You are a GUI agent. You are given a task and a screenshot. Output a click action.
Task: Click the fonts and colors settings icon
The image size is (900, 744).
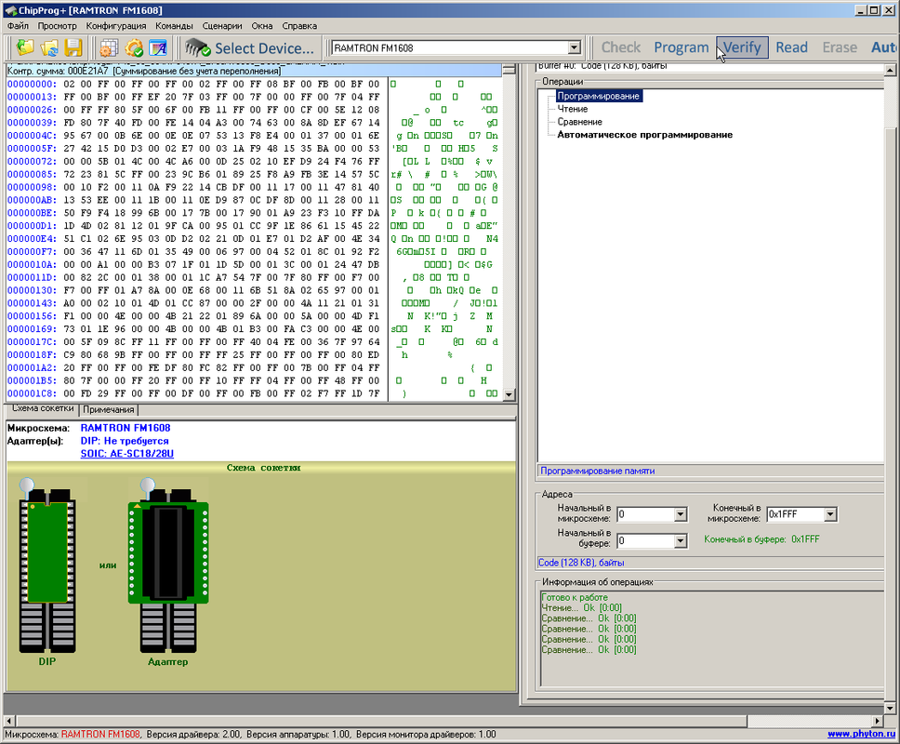point(158,47)
